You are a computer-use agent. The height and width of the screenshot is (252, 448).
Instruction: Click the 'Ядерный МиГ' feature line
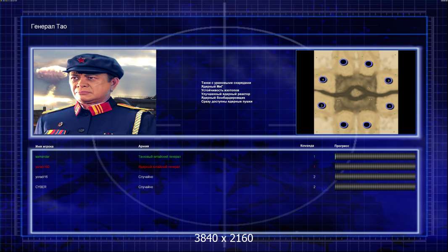tap(212, 87)
